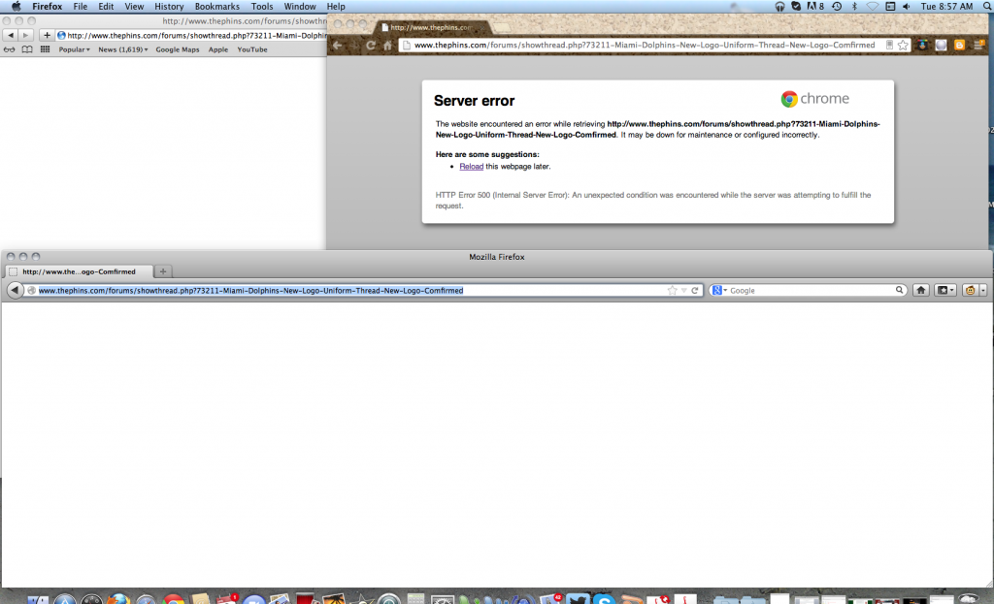Open the Firefox application menu
The height and width of the screenshot is (604, 994).
[47, 7]
